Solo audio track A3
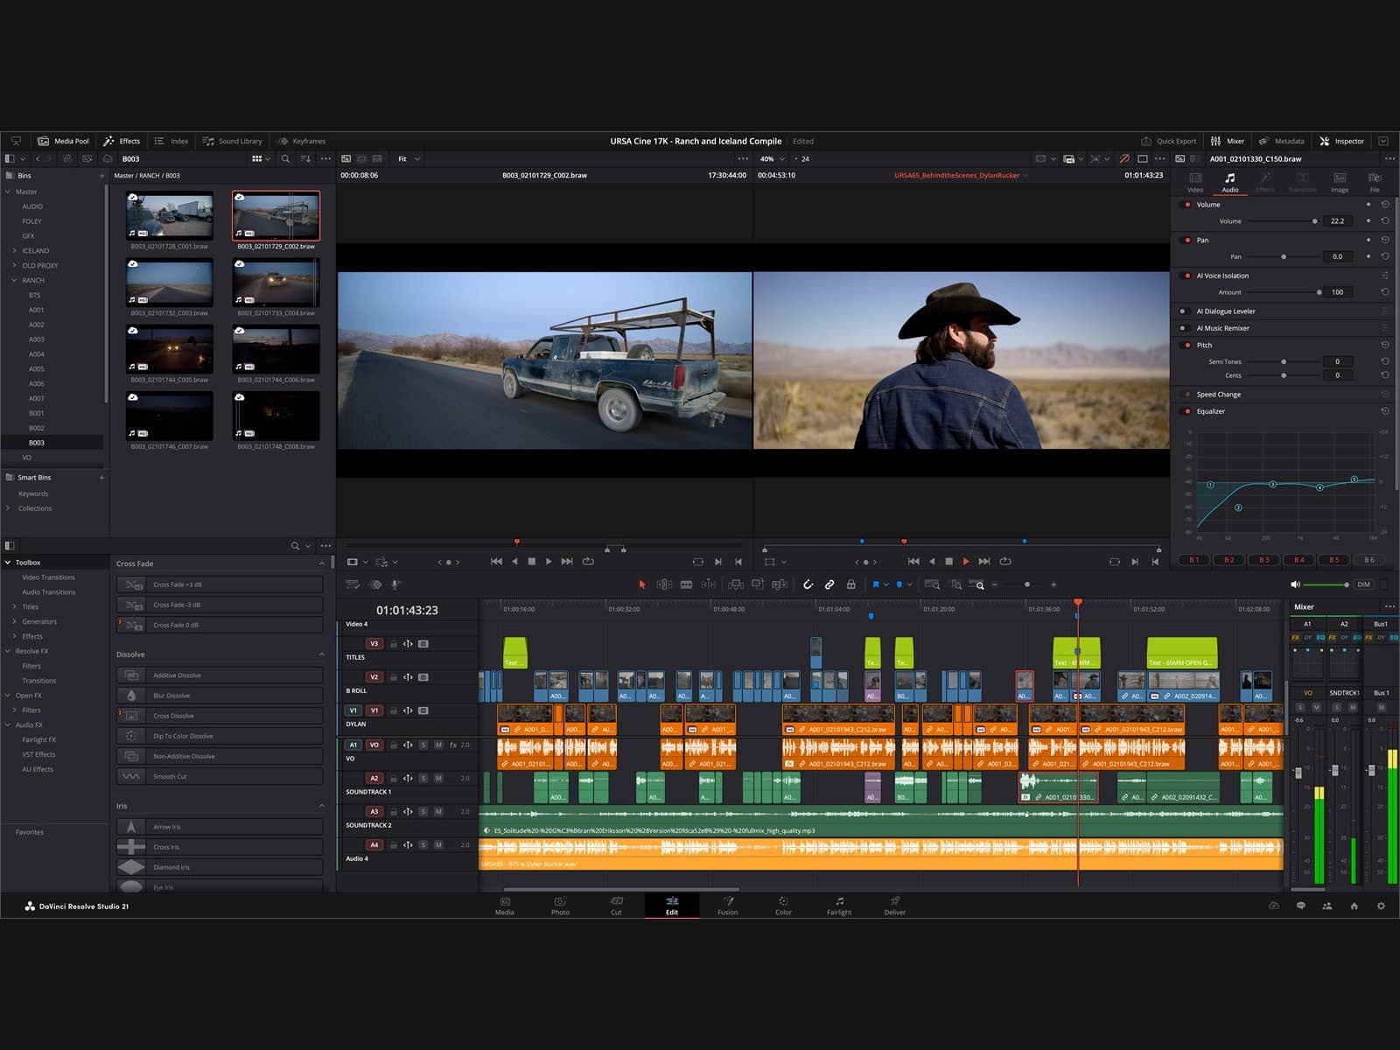Viewport: 1400px width, 1050px height. pyautogui.click(x=423, y=811)
